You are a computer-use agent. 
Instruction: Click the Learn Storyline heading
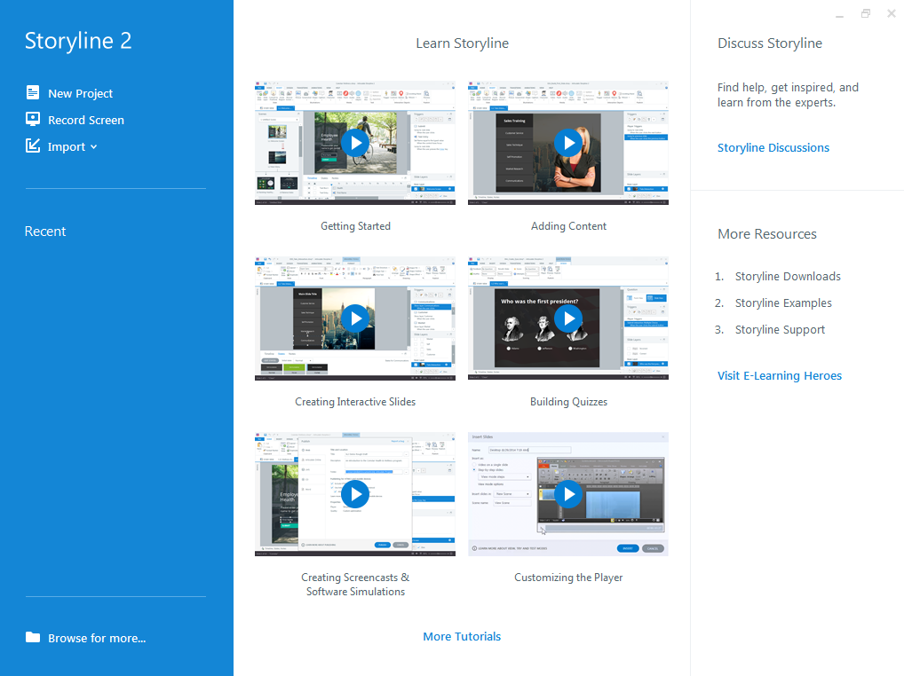[x=463, y=43]
